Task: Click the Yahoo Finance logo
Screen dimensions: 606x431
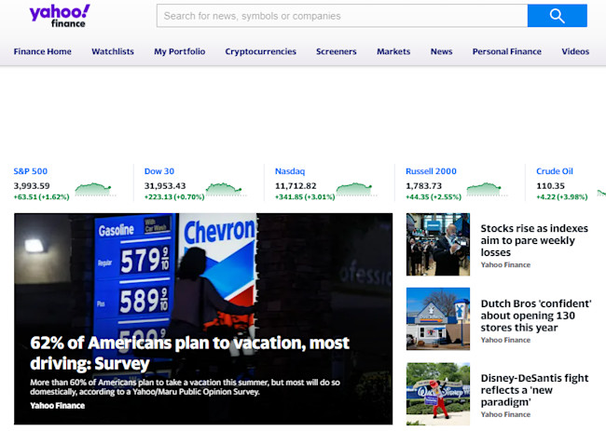Action: pos(60,16)
